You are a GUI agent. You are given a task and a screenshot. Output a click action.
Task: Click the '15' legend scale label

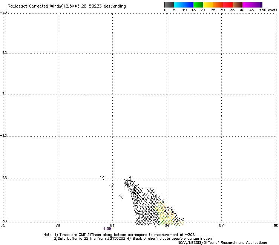[x=193, y=10]
